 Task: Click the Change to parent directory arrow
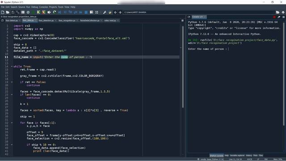pos(283,12)
